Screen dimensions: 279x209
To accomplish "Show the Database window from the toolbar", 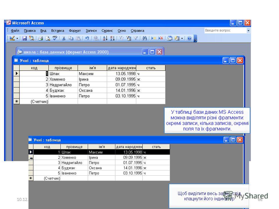I will point(170,38).
